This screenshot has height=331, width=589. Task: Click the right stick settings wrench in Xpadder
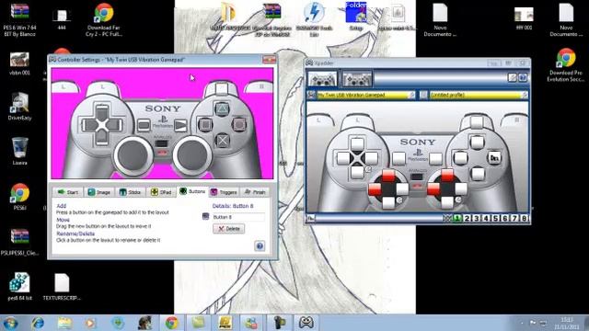[x=458, y=200]
